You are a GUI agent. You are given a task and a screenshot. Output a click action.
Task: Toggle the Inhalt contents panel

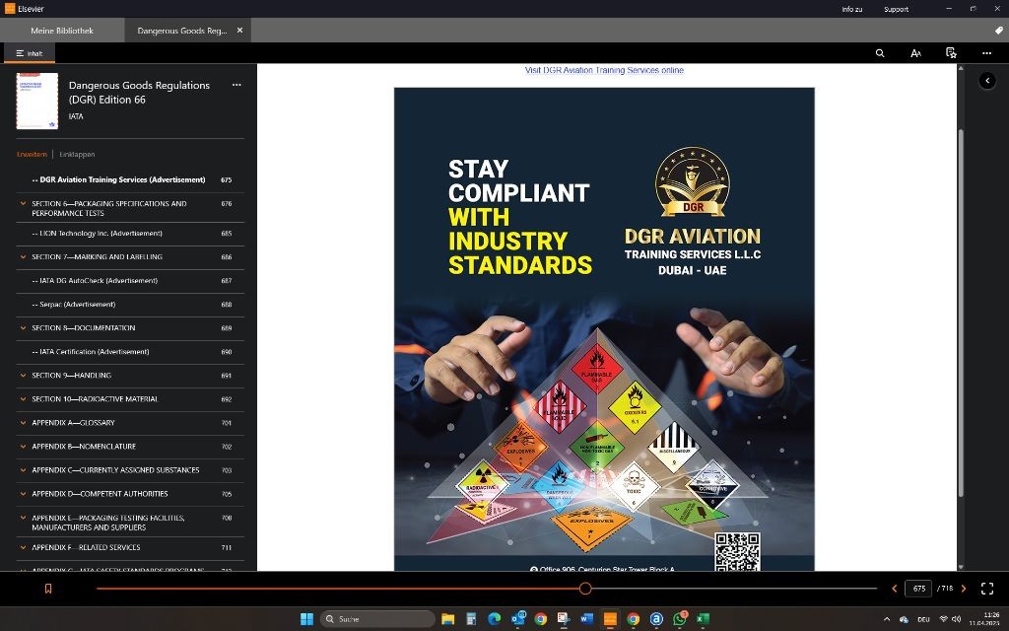(x=29, y=53)
